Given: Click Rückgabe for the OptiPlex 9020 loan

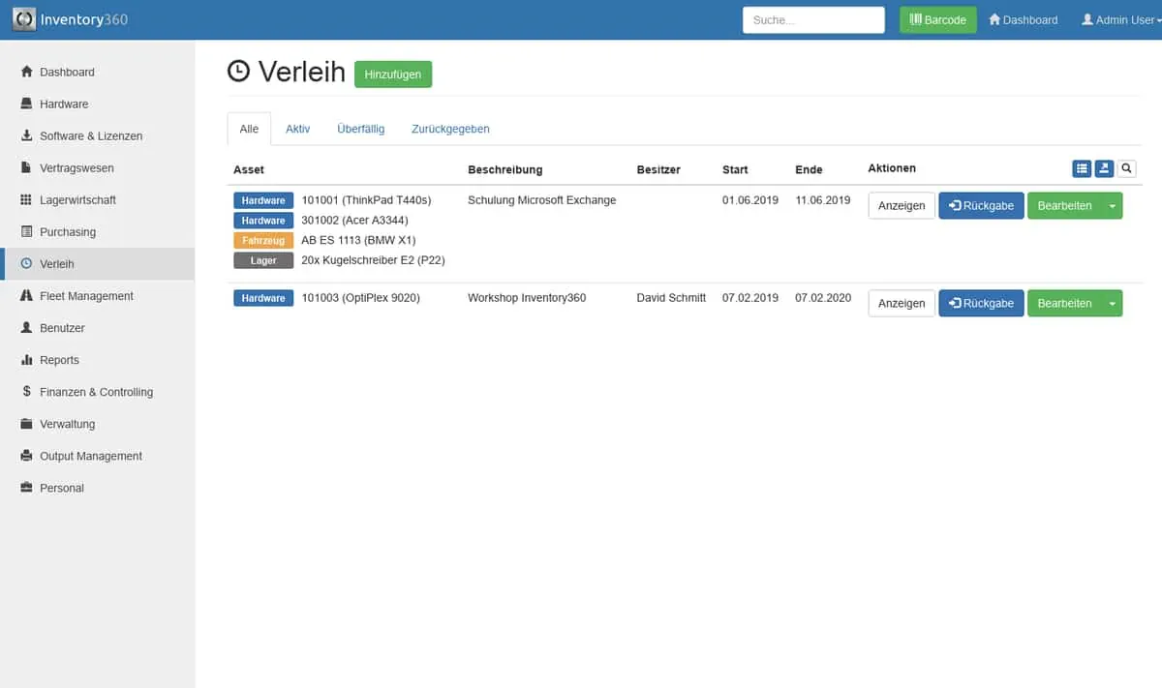Looking at the screenshot, I should tap(981, 304).
